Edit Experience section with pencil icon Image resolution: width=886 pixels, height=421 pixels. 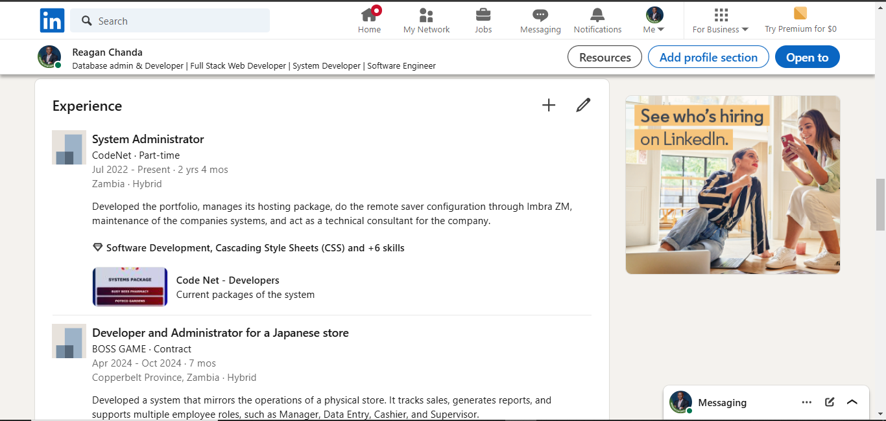pyautogui.click(x=583, y=105)
